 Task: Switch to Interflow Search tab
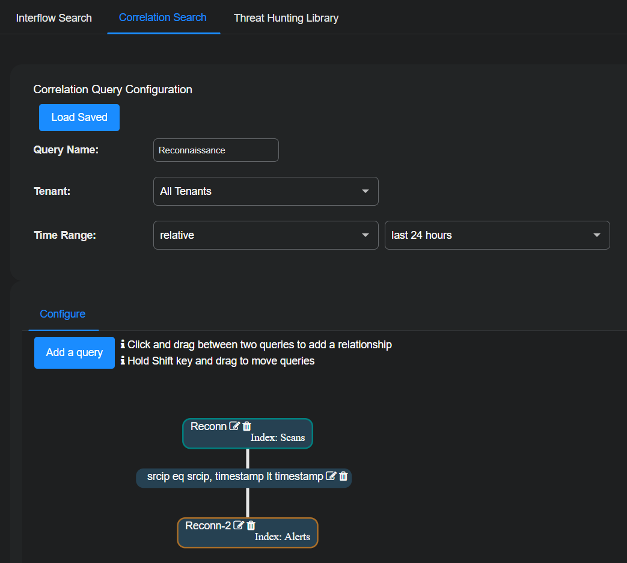[x=54, y=18]
